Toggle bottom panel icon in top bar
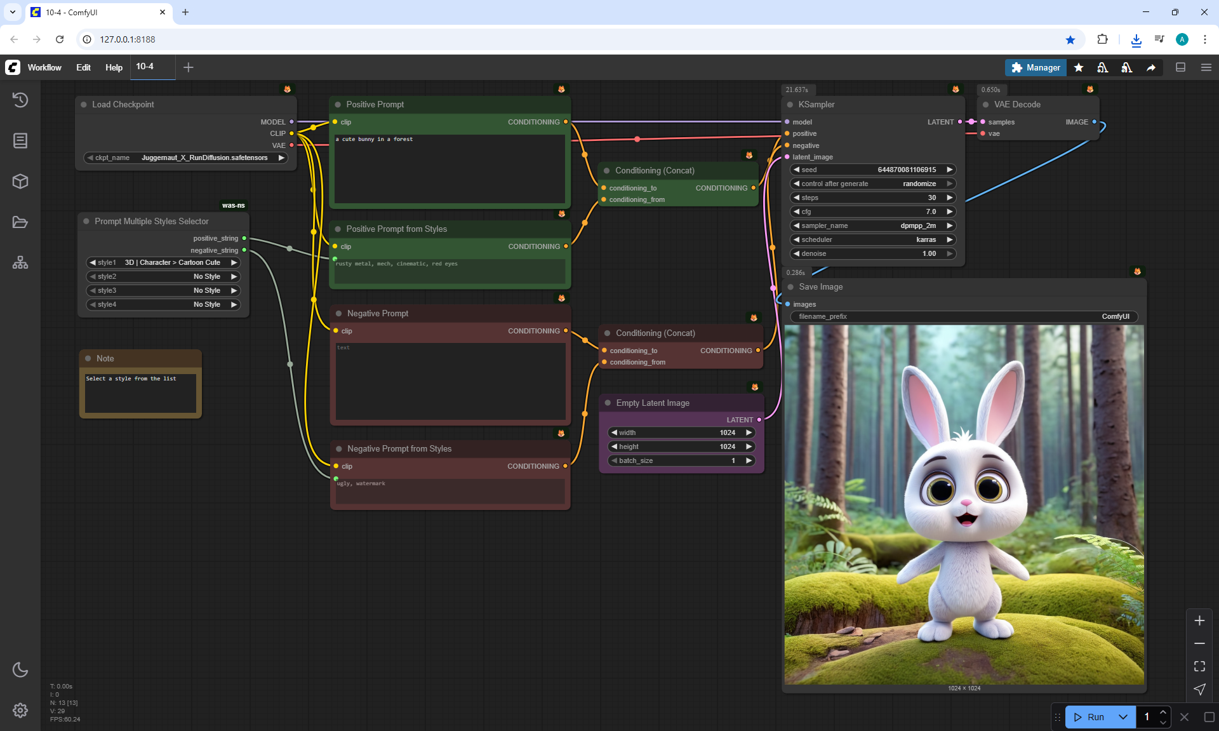 [1180, 67]
